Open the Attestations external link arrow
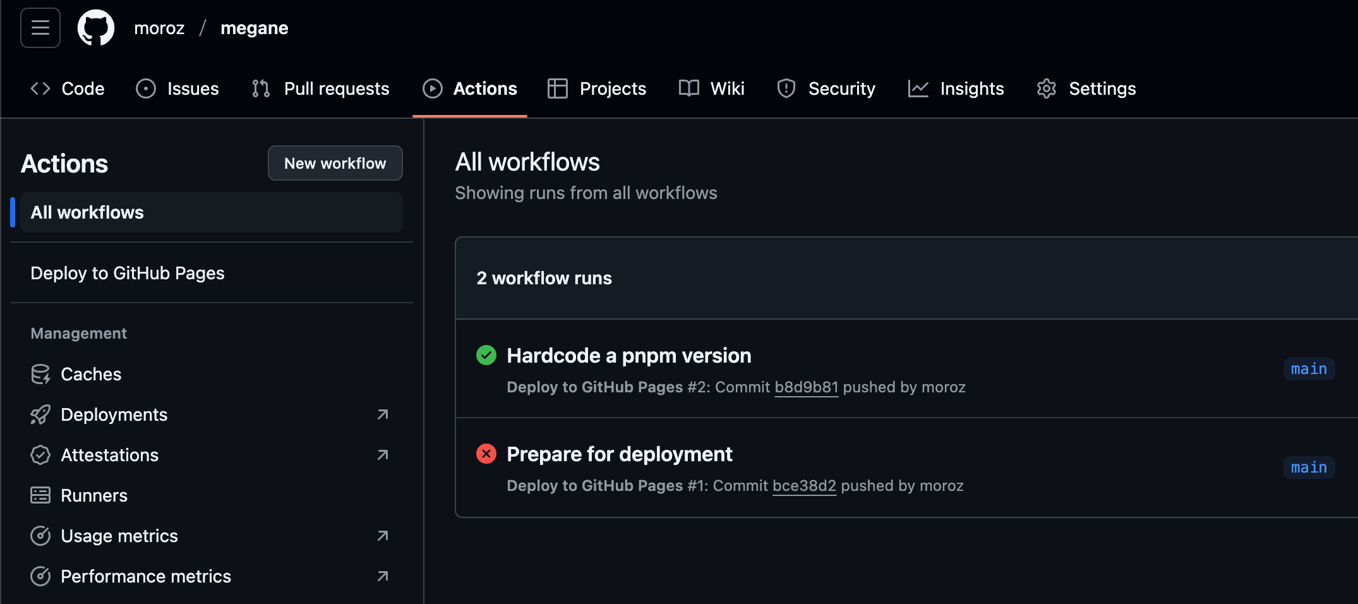 pos(382,455)
